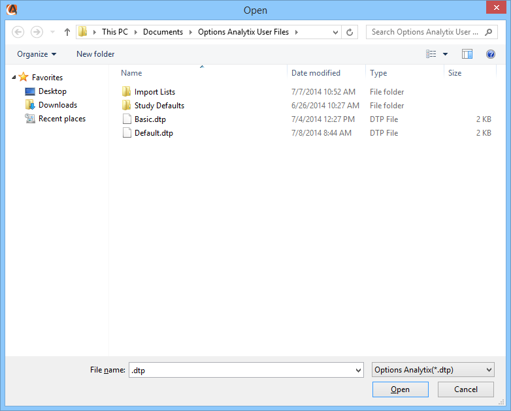511x411 pixels.
Task: Select Import Lists folder name
Action: click(155, 92)
